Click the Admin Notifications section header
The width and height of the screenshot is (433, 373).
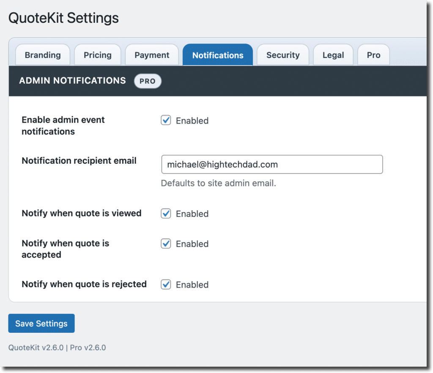[x=72, y=80]
